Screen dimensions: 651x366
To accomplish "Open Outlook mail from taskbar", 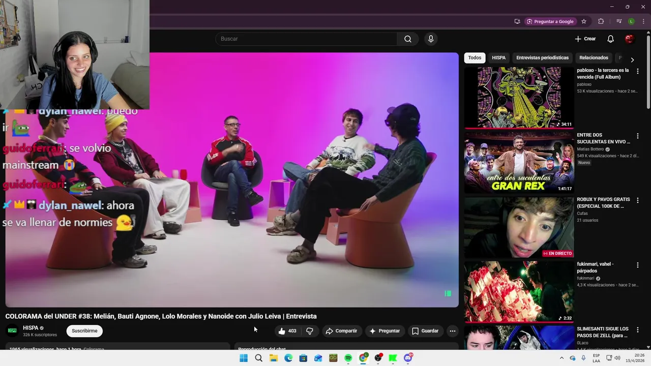I will coord(318,358).
